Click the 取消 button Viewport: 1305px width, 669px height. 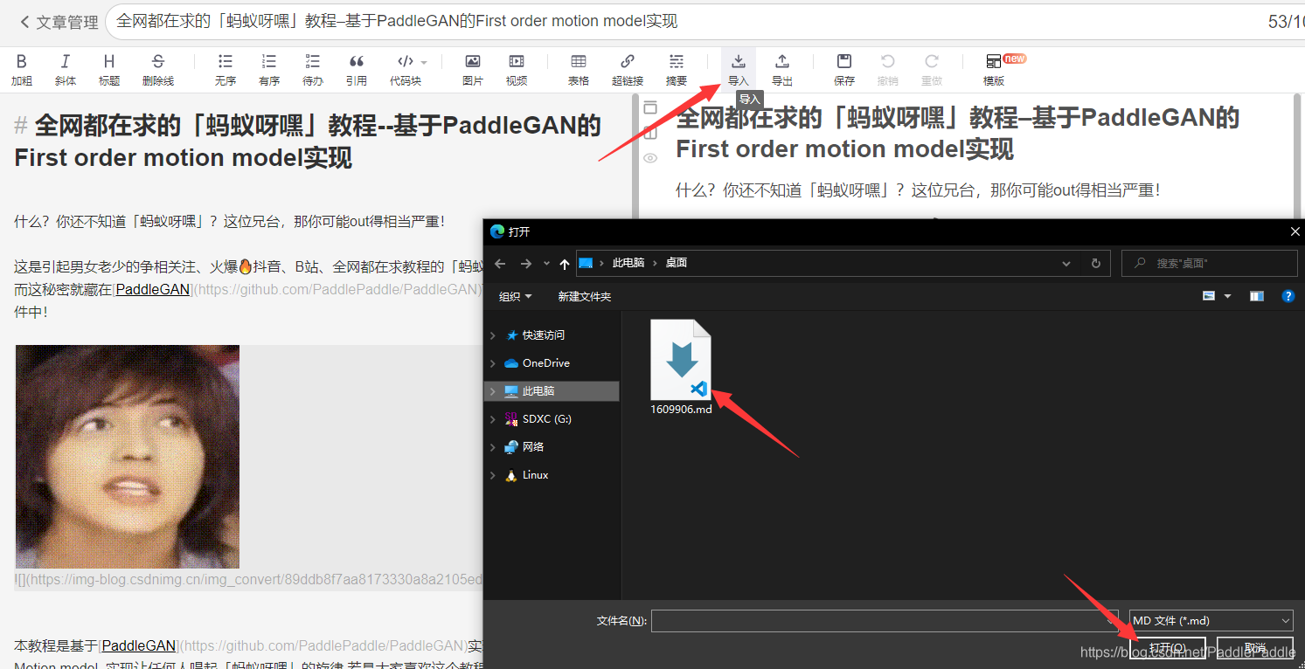pyautogui.click(x=1255, y=648)
